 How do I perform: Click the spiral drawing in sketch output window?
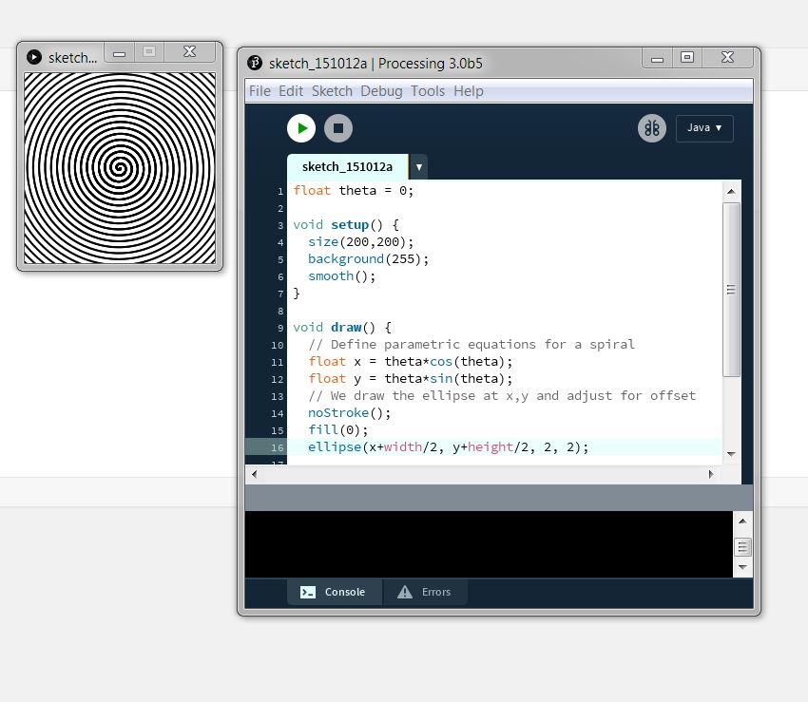point(120,168)
